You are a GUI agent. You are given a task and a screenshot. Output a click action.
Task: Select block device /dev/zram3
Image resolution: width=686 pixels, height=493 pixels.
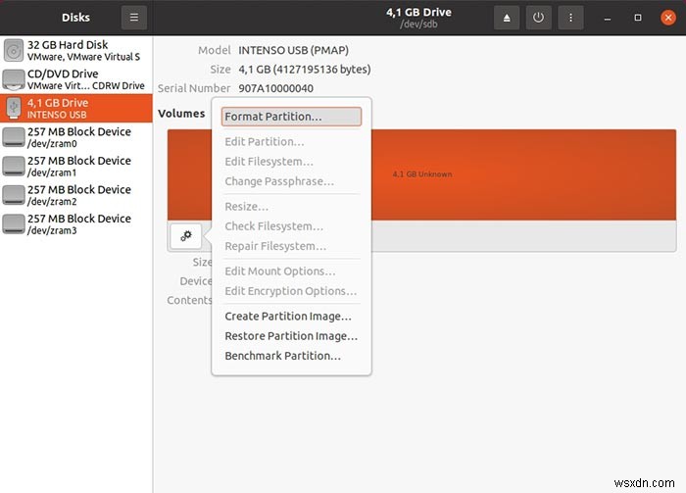pyautogui.click(x=76, y=223)
